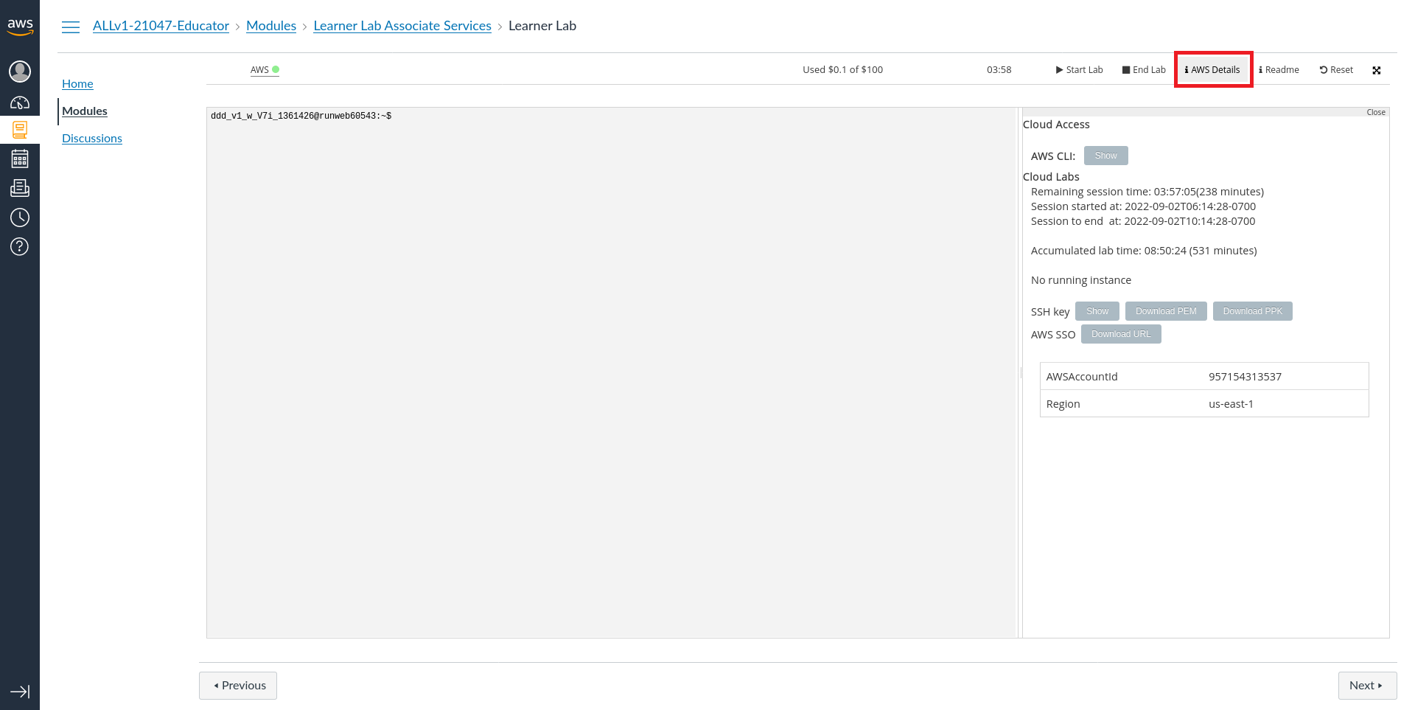
Task: Open the Calendar icon in sidebar
Action: pos(20,159)
